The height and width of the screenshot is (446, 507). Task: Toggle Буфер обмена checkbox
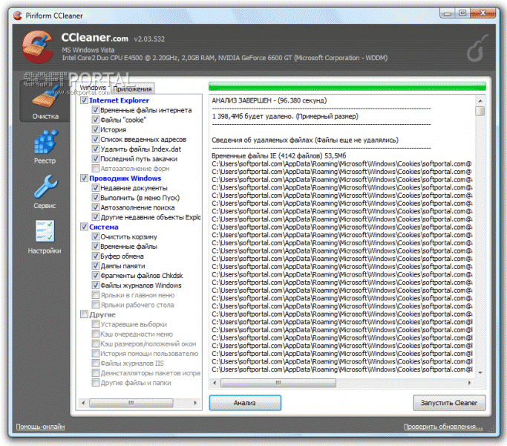pos(95,256)
